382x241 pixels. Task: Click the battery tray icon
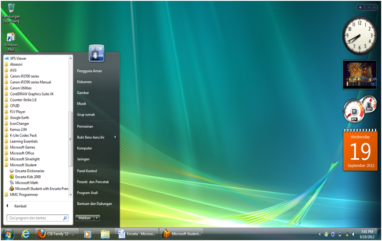point(340,234)
